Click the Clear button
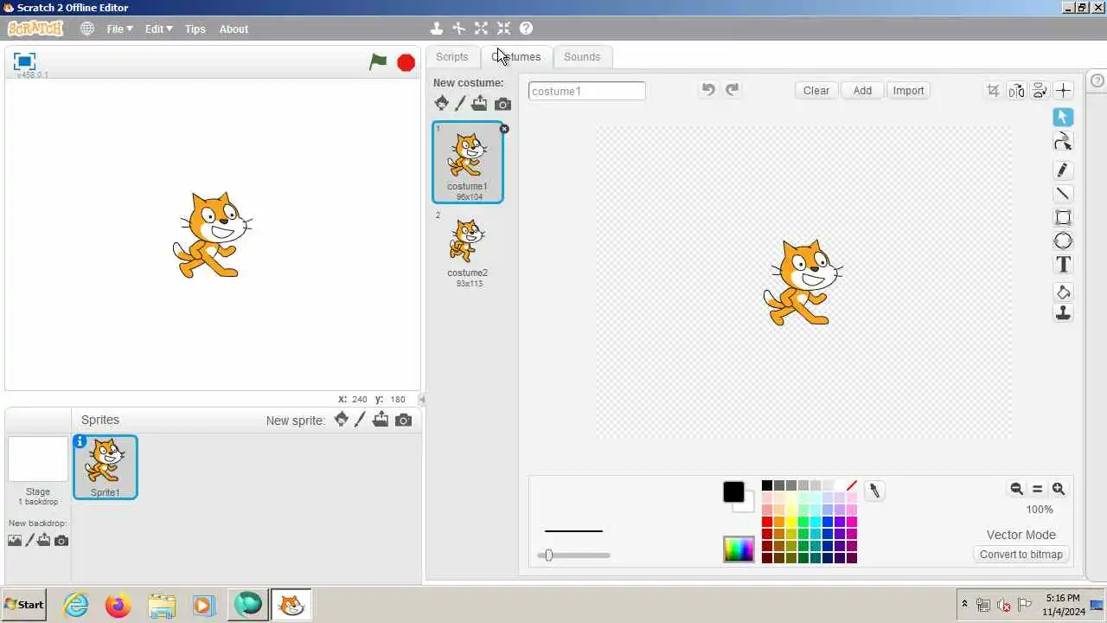Screen dimensions: 1107x623 (816, 90)
